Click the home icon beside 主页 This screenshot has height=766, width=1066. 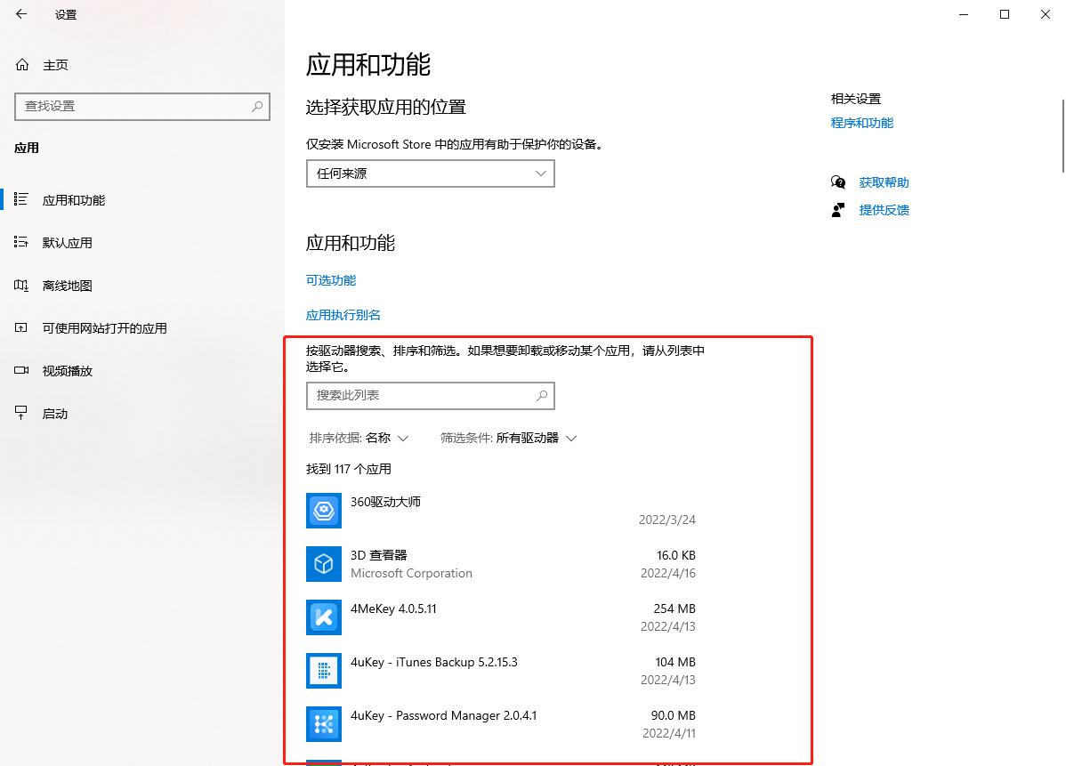22,65
